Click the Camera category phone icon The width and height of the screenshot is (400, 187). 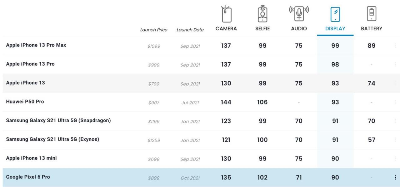coord(226,14)
